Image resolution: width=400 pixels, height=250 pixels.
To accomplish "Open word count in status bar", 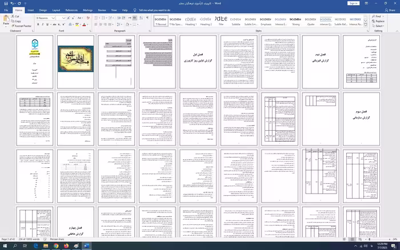I will (29, 239).
